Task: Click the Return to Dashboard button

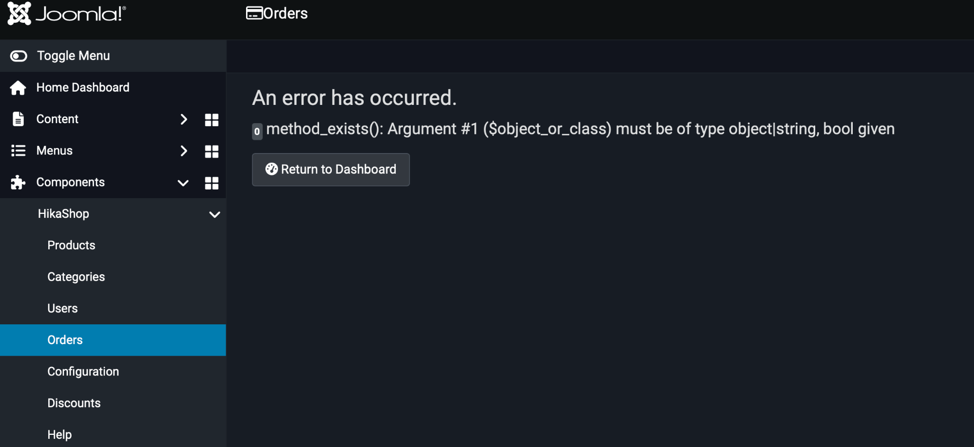Action: 331,169
